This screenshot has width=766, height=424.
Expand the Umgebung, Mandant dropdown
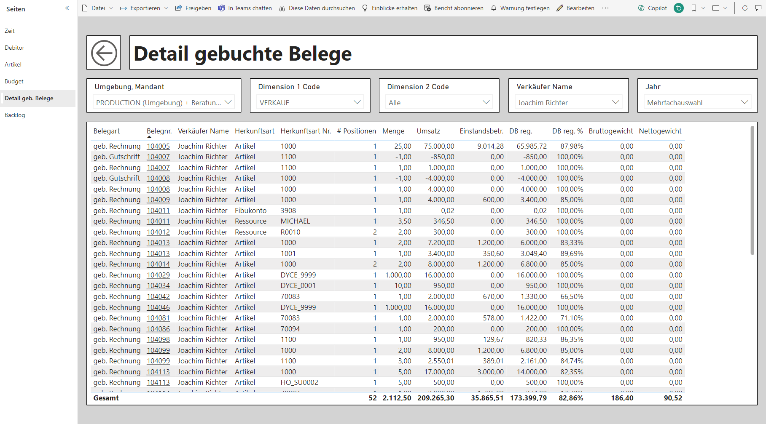tap(228, 102)
